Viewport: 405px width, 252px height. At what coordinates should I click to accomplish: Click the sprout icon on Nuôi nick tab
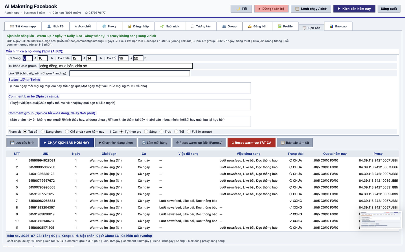coord(162,26)
